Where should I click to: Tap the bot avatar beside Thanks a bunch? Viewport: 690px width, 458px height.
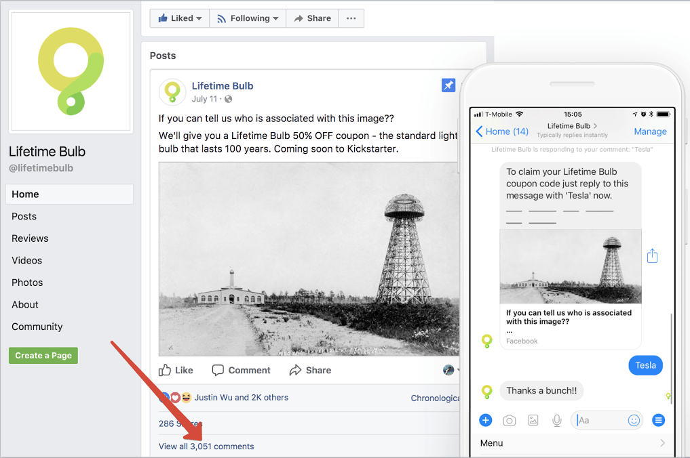pyautogui.click(x=486, y=391)
